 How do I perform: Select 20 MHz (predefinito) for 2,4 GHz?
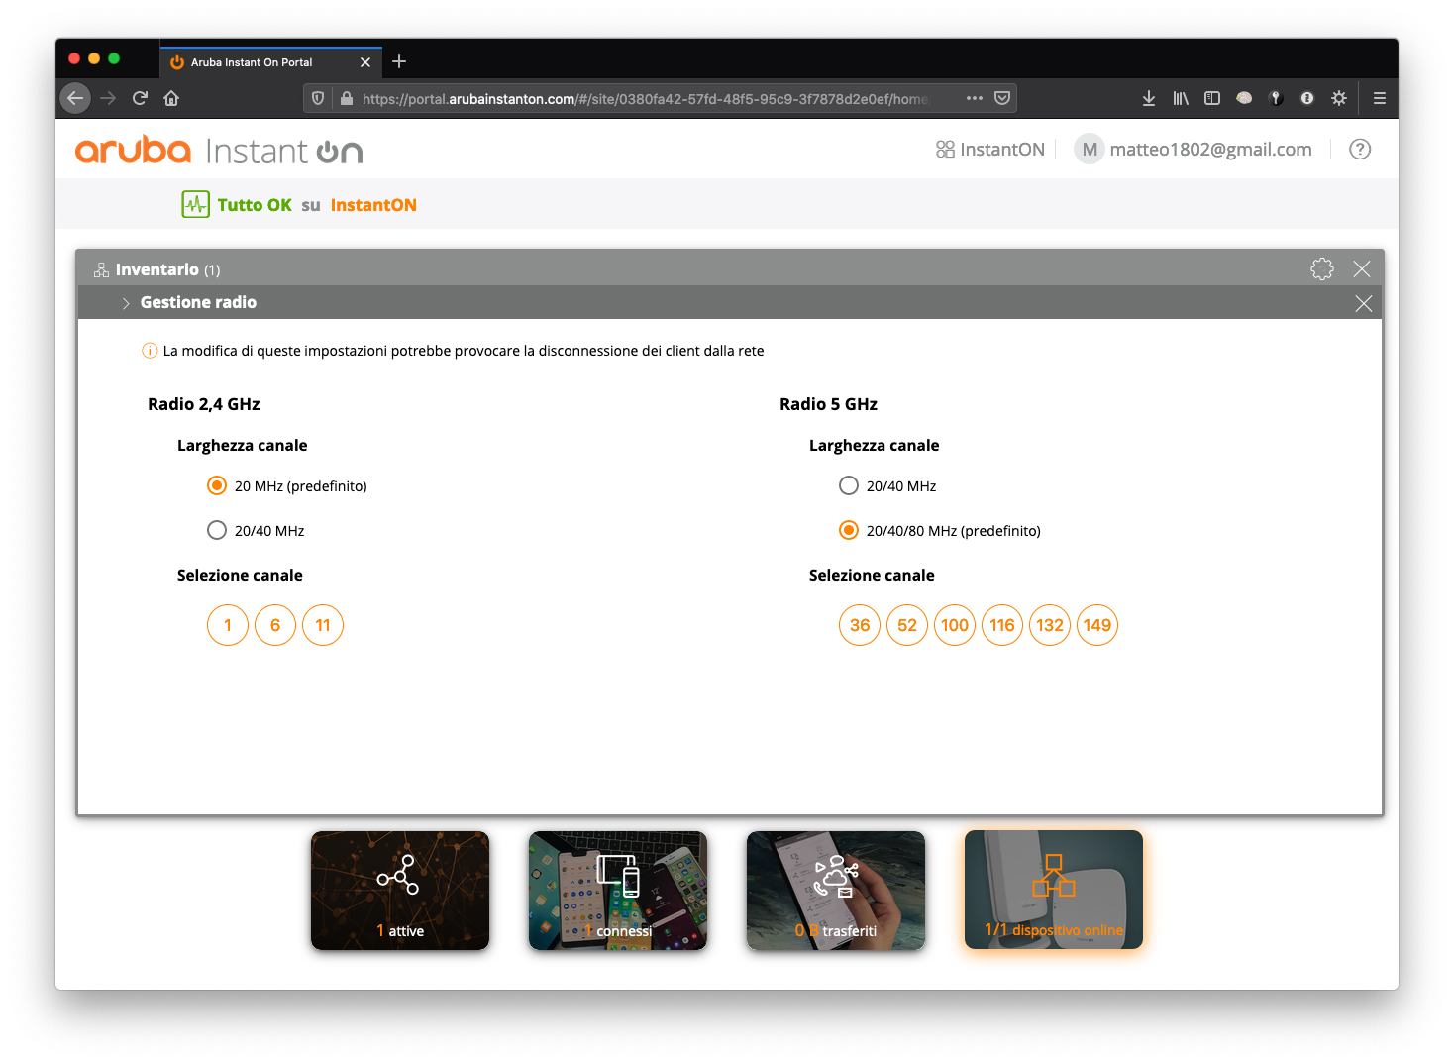217,485
